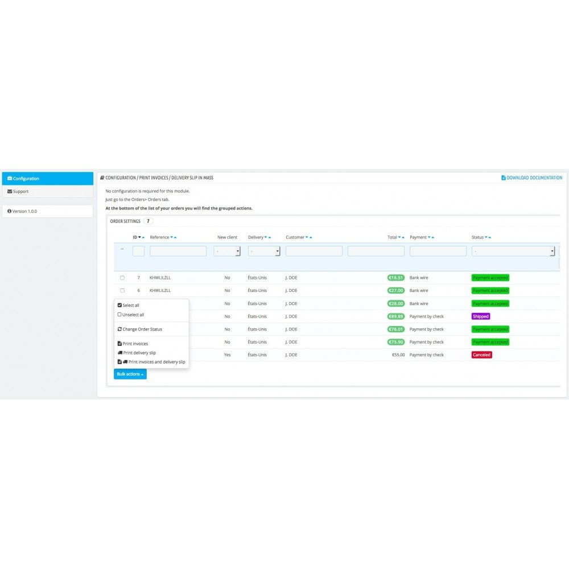The image size is (569, 569).
Task: Focus the Reference filter field
Action: point(178,251)
